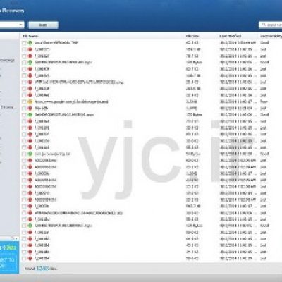Click the green status icon of the .TMP file
The image size is (282, 282).
(30, 43)
